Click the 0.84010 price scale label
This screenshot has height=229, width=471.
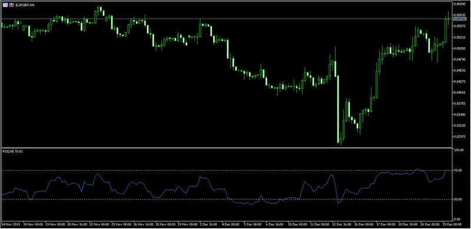coord(460,92)
